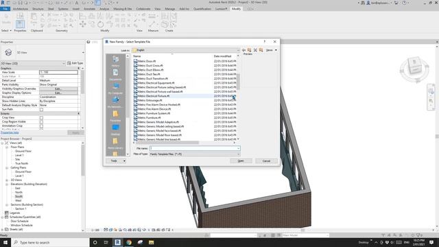Open the Architecture ribbon tab
Image resolution: width=439 pixels, height=247 pixels.
click(x=21, y=9)
